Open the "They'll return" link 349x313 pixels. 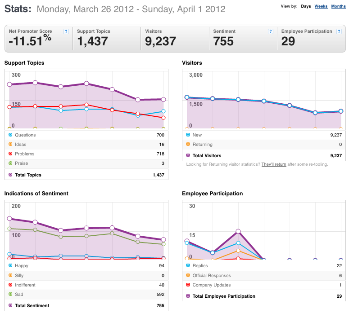coord(274,164)
